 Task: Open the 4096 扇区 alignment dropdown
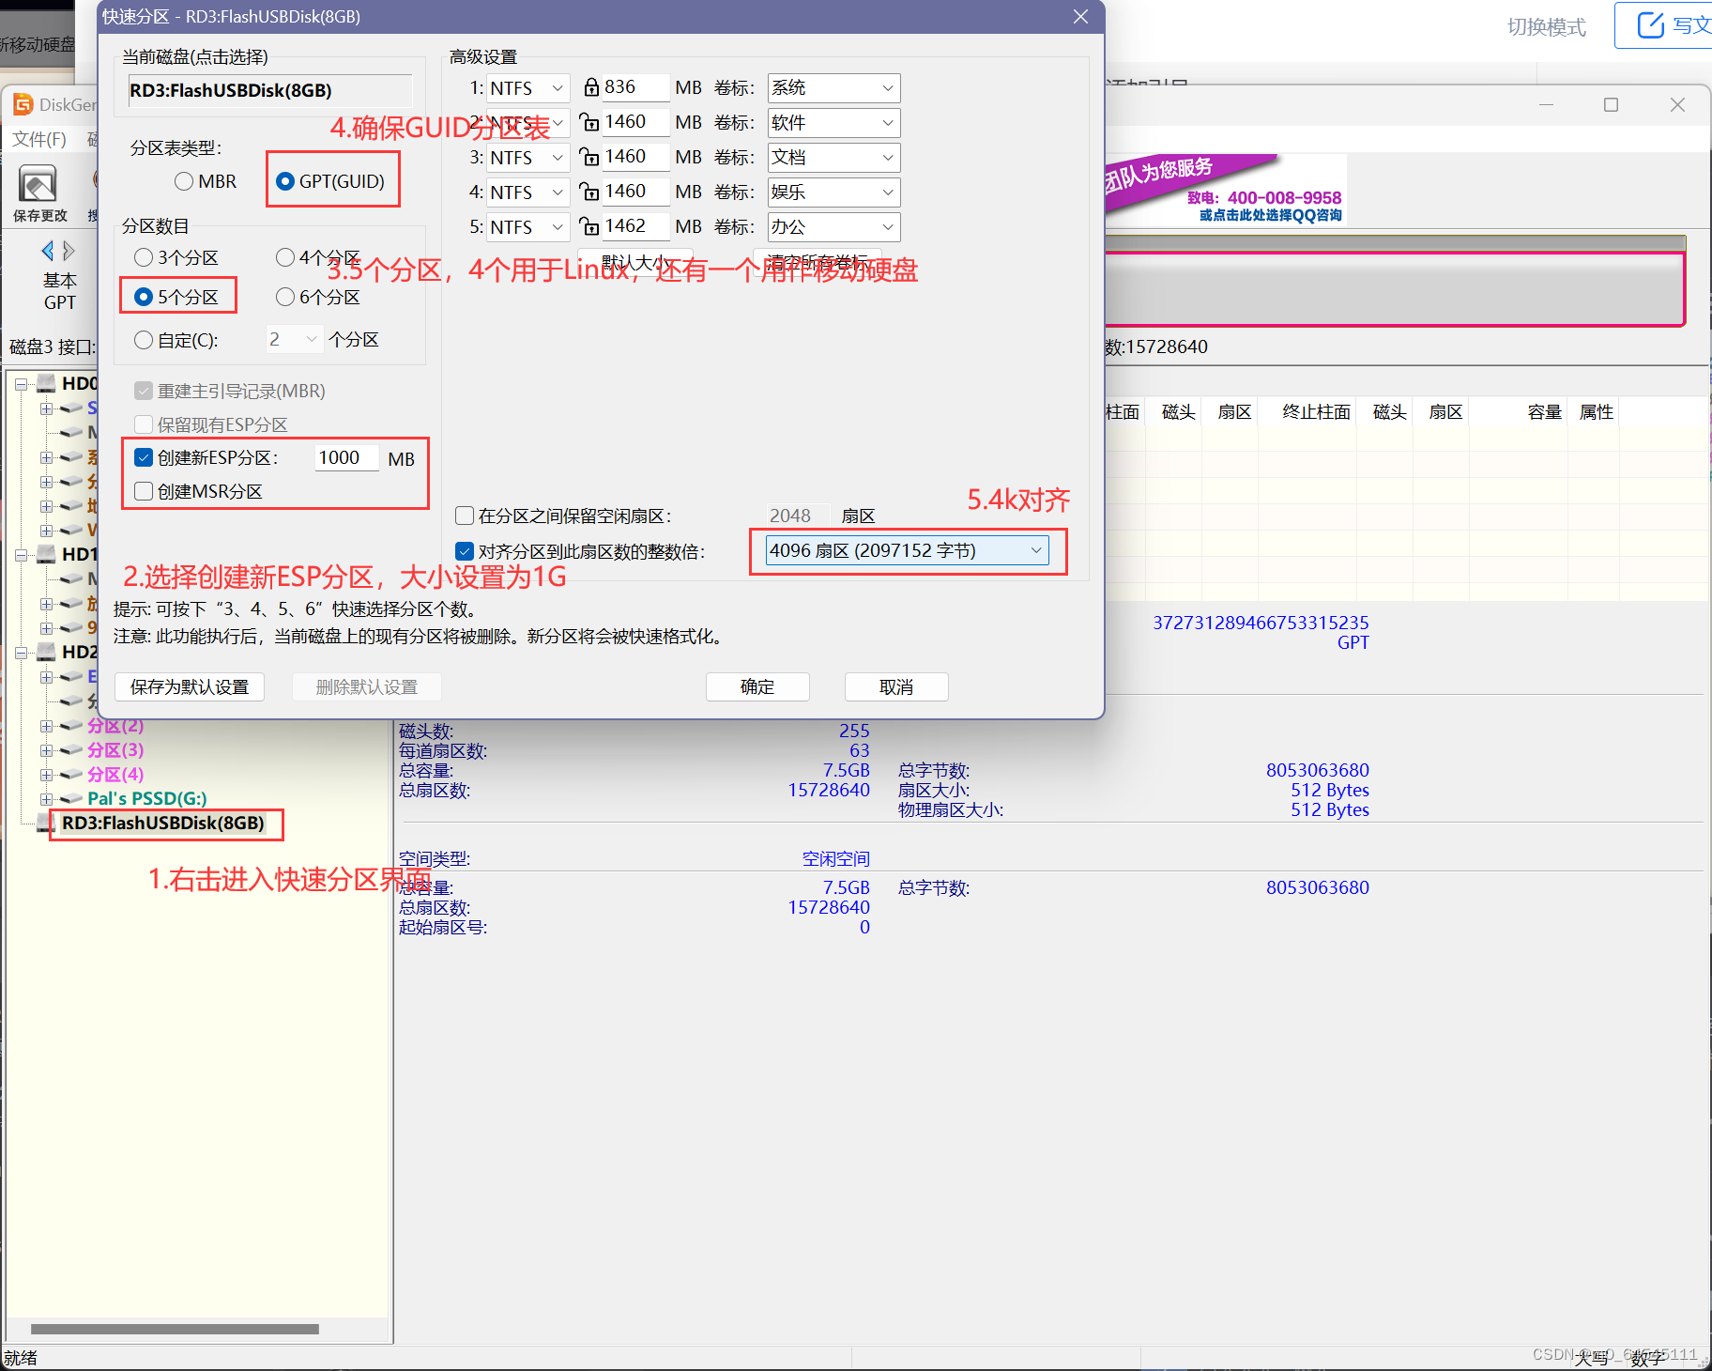908,550
